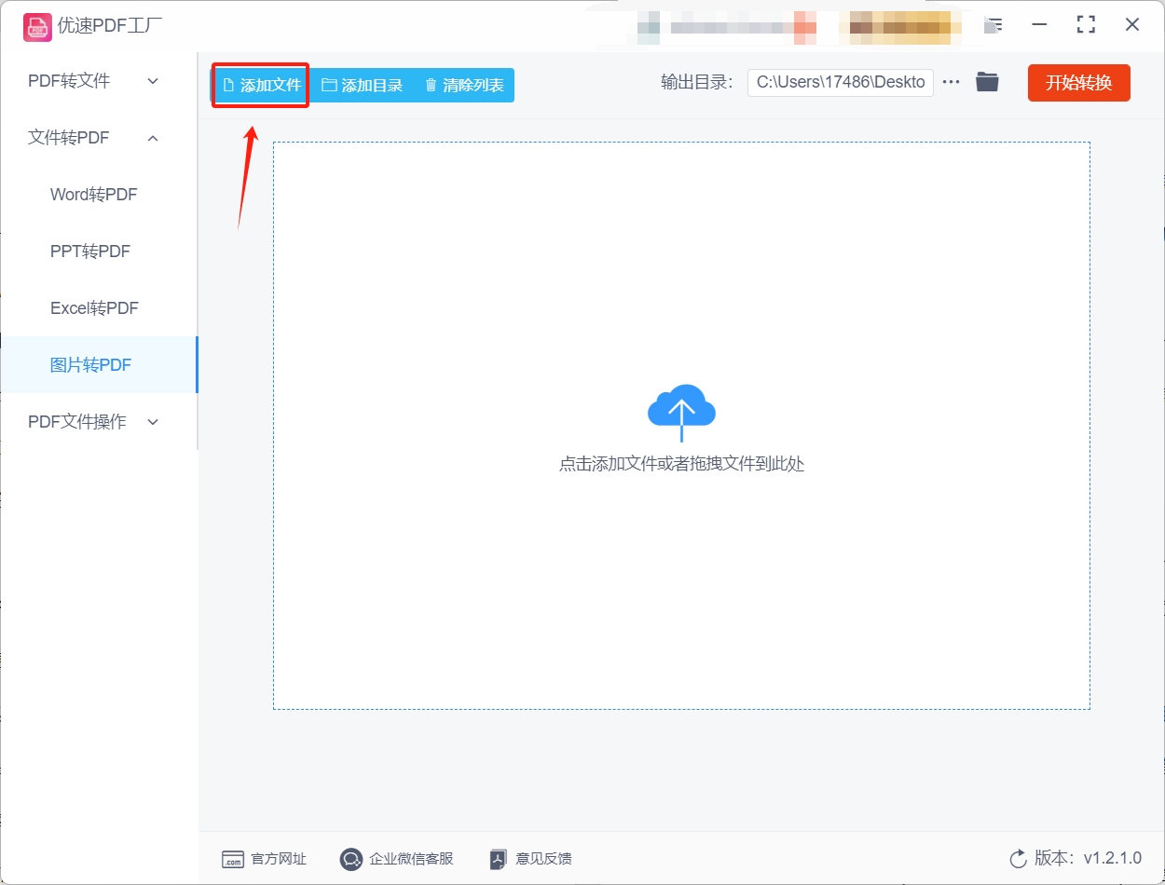
Task: Click the ellipsis button beside the output path
Action: tap(951, 82)
